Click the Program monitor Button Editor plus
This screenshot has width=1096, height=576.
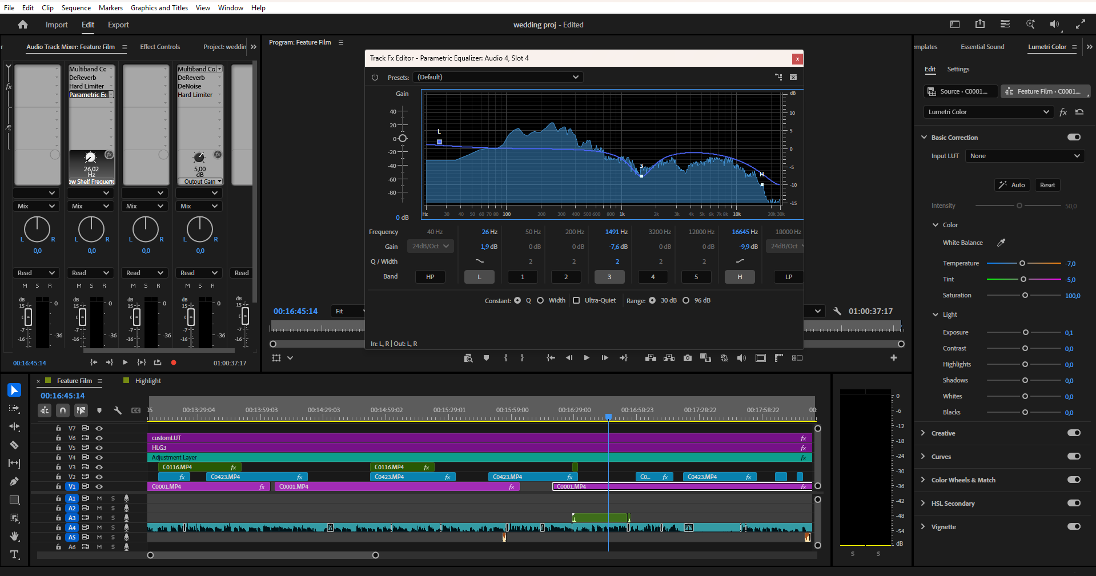click(894, 358)
